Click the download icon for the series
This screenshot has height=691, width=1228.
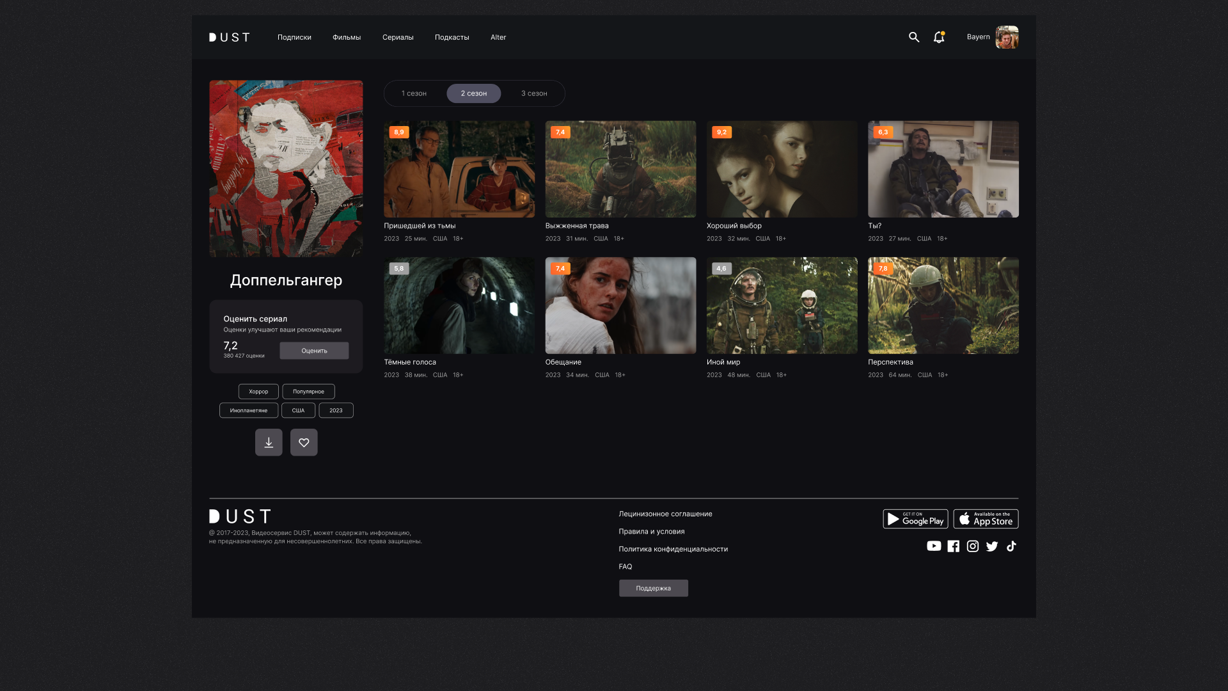tap(269, 442)
